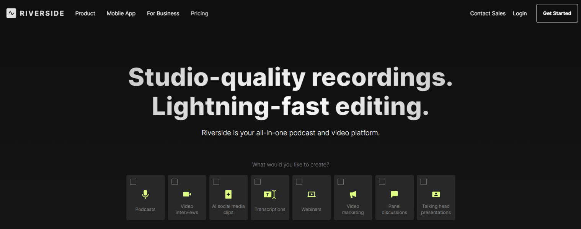Select the Podcasts microphone icon
This screenshot has width=581, height=229.
point(145,194)
